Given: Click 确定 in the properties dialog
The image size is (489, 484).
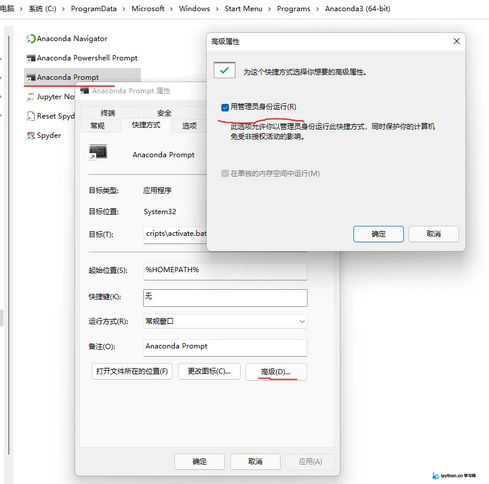Looking at the screenshot, I should pos(200,462).
